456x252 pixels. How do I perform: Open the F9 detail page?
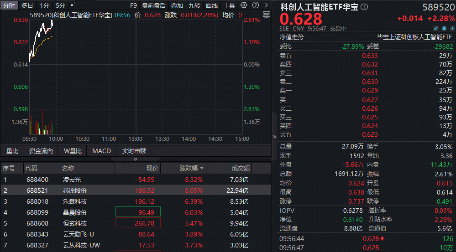click(x=133, y=5)
